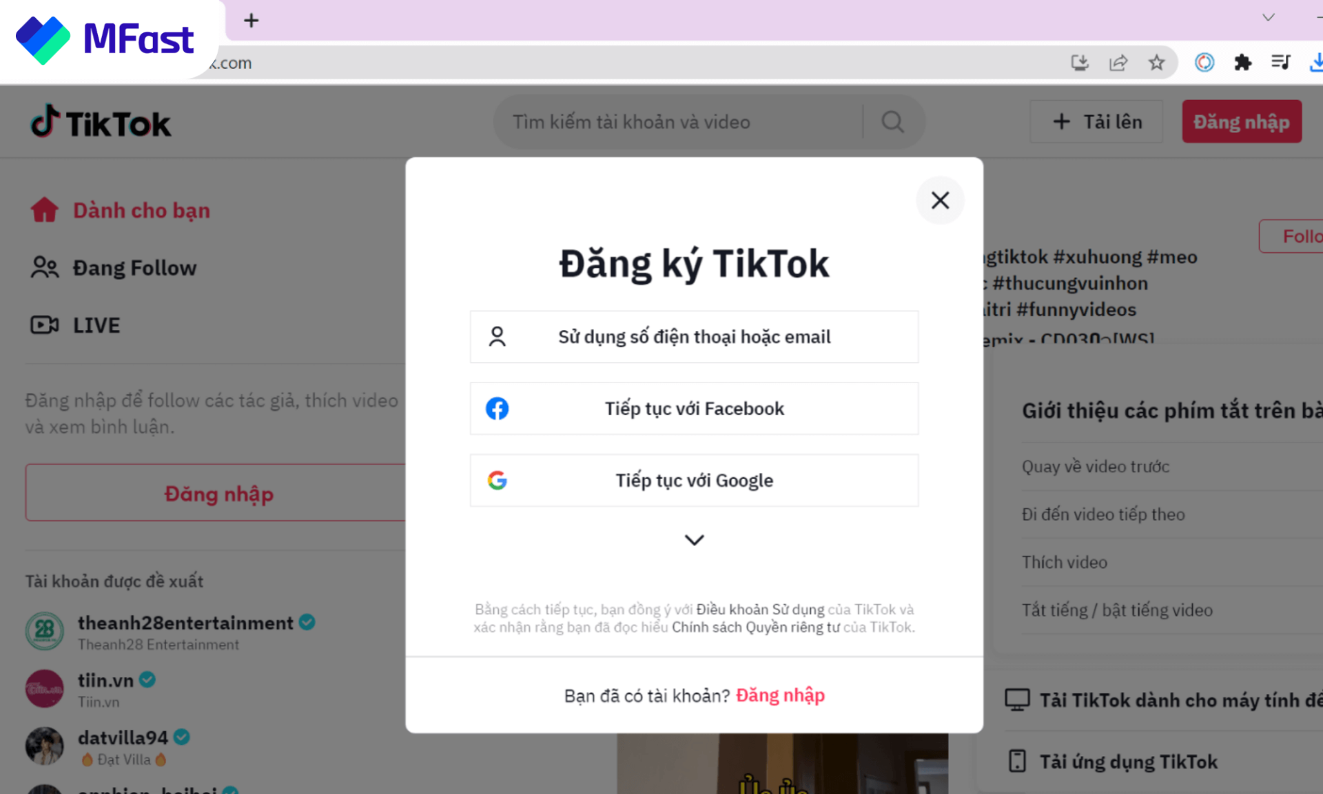Close the Đăng ký TikTok dialog
Viewport: 1323px width, 794px height.
click(x=940, y=201)
